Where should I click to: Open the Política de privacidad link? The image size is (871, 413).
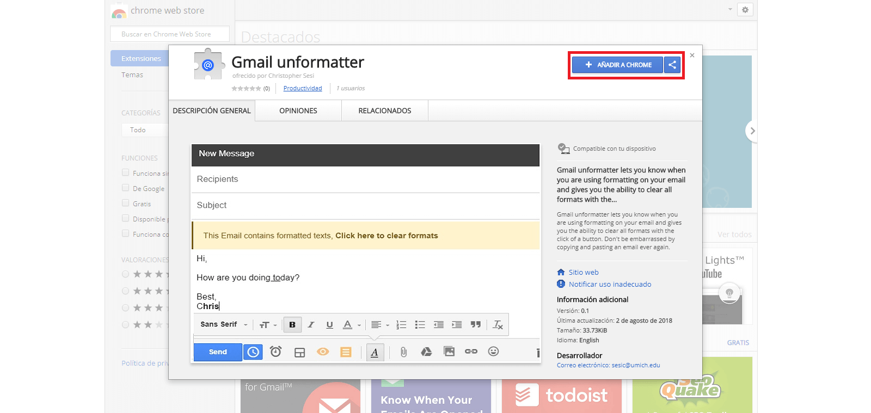click(x=145, y=363)
